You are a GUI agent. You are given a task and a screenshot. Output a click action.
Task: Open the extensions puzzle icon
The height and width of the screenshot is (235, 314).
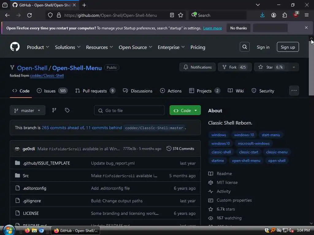coord(285,15)
